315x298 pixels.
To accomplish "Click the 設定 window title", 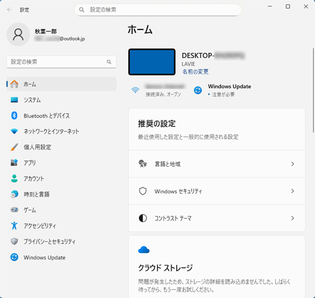I will (x=25, y=9).
